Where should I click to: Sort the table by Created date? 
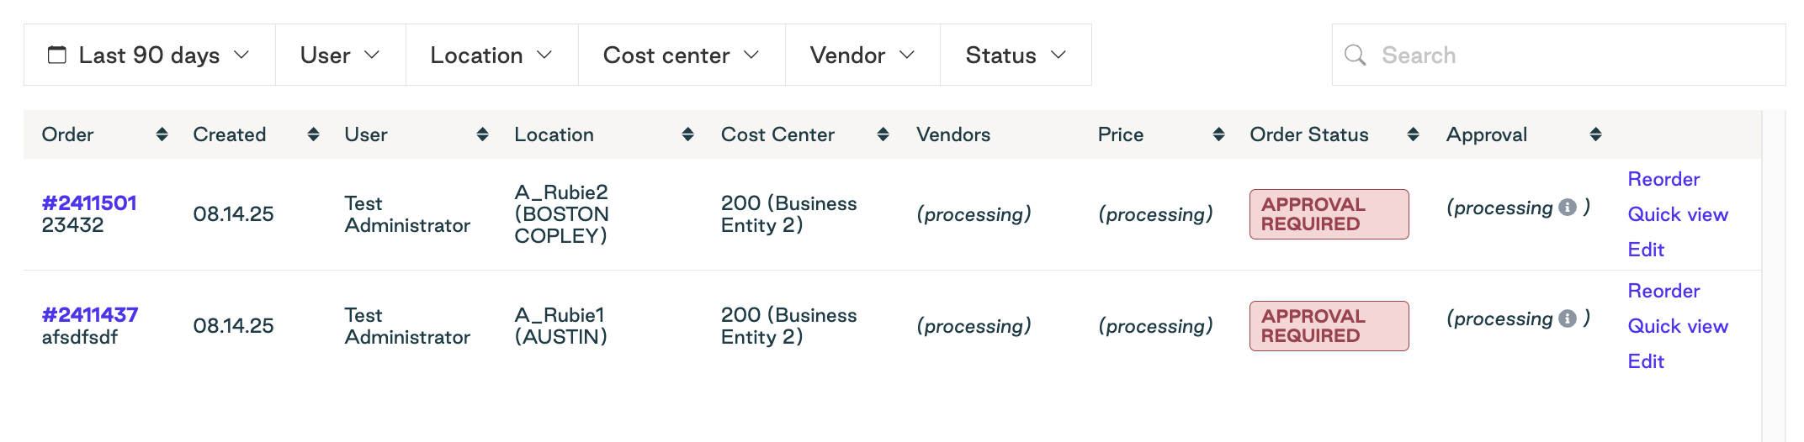[x=313, y=134]
